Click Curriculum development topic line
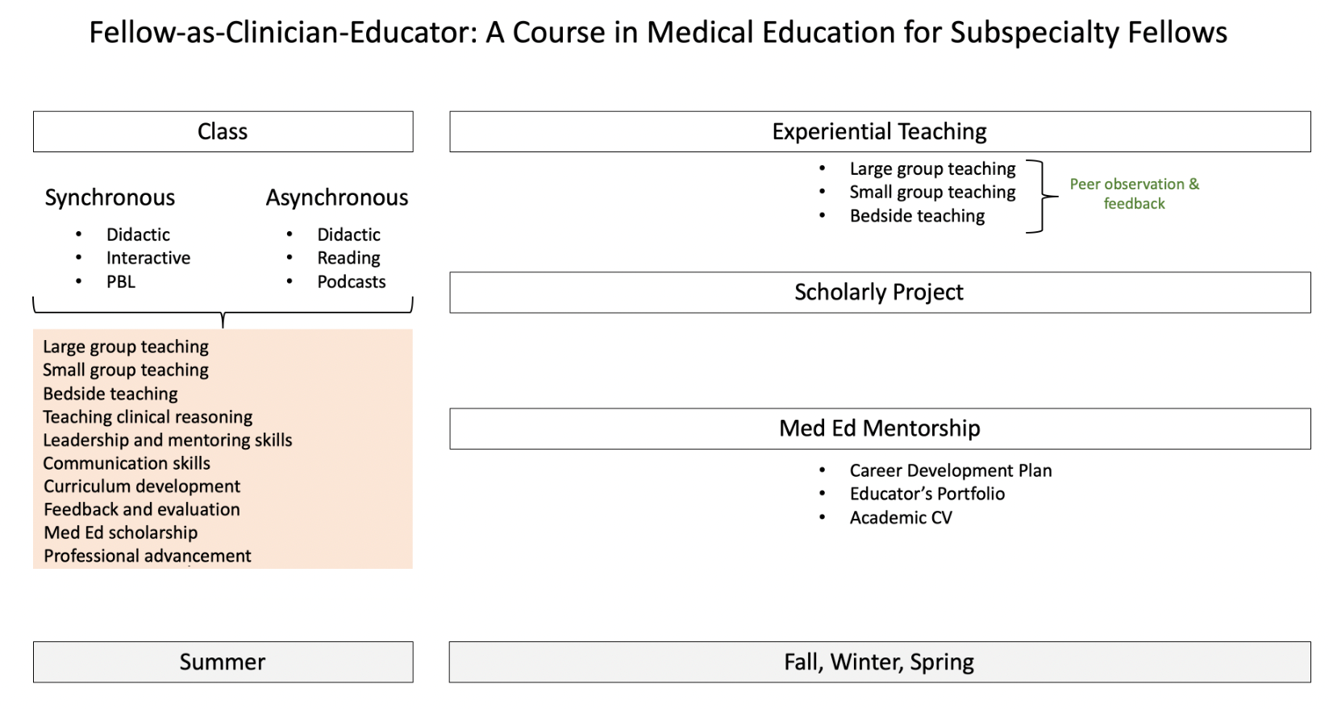Screen dimensions: 1329x709 142,487
